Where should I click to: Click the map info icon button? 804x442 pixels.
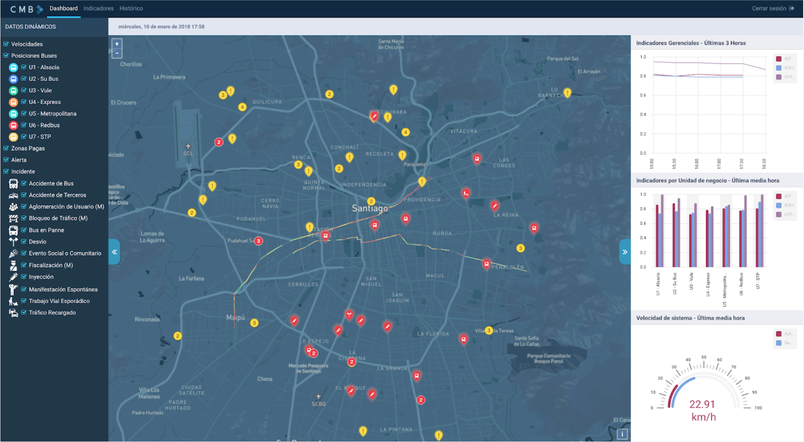[622, 434]
